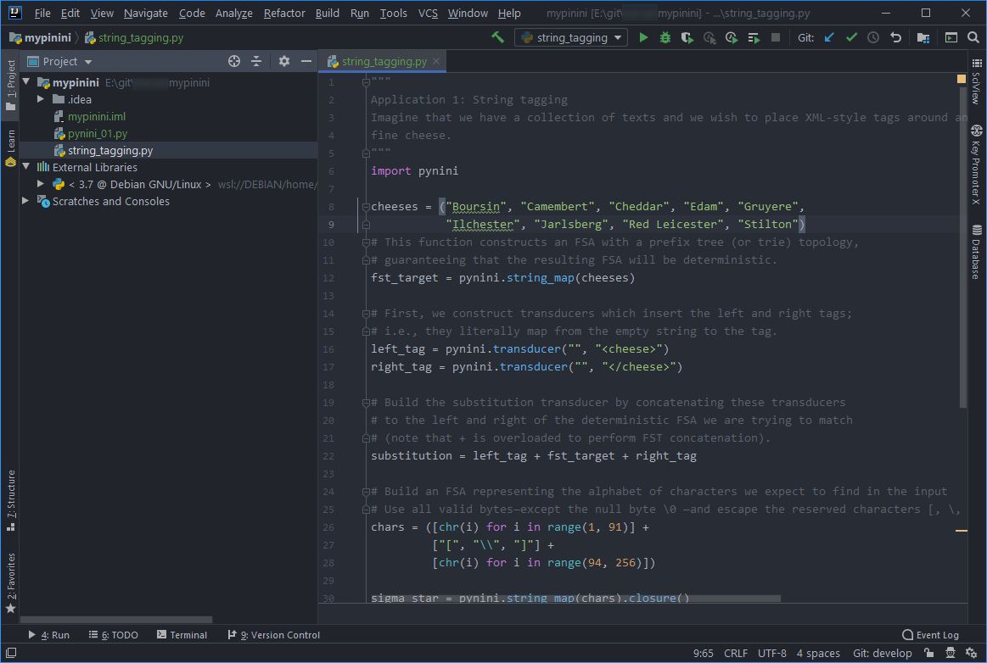
Task: Click the UTF-8 encoding in status bar
Action: click(x=771, y=653)
